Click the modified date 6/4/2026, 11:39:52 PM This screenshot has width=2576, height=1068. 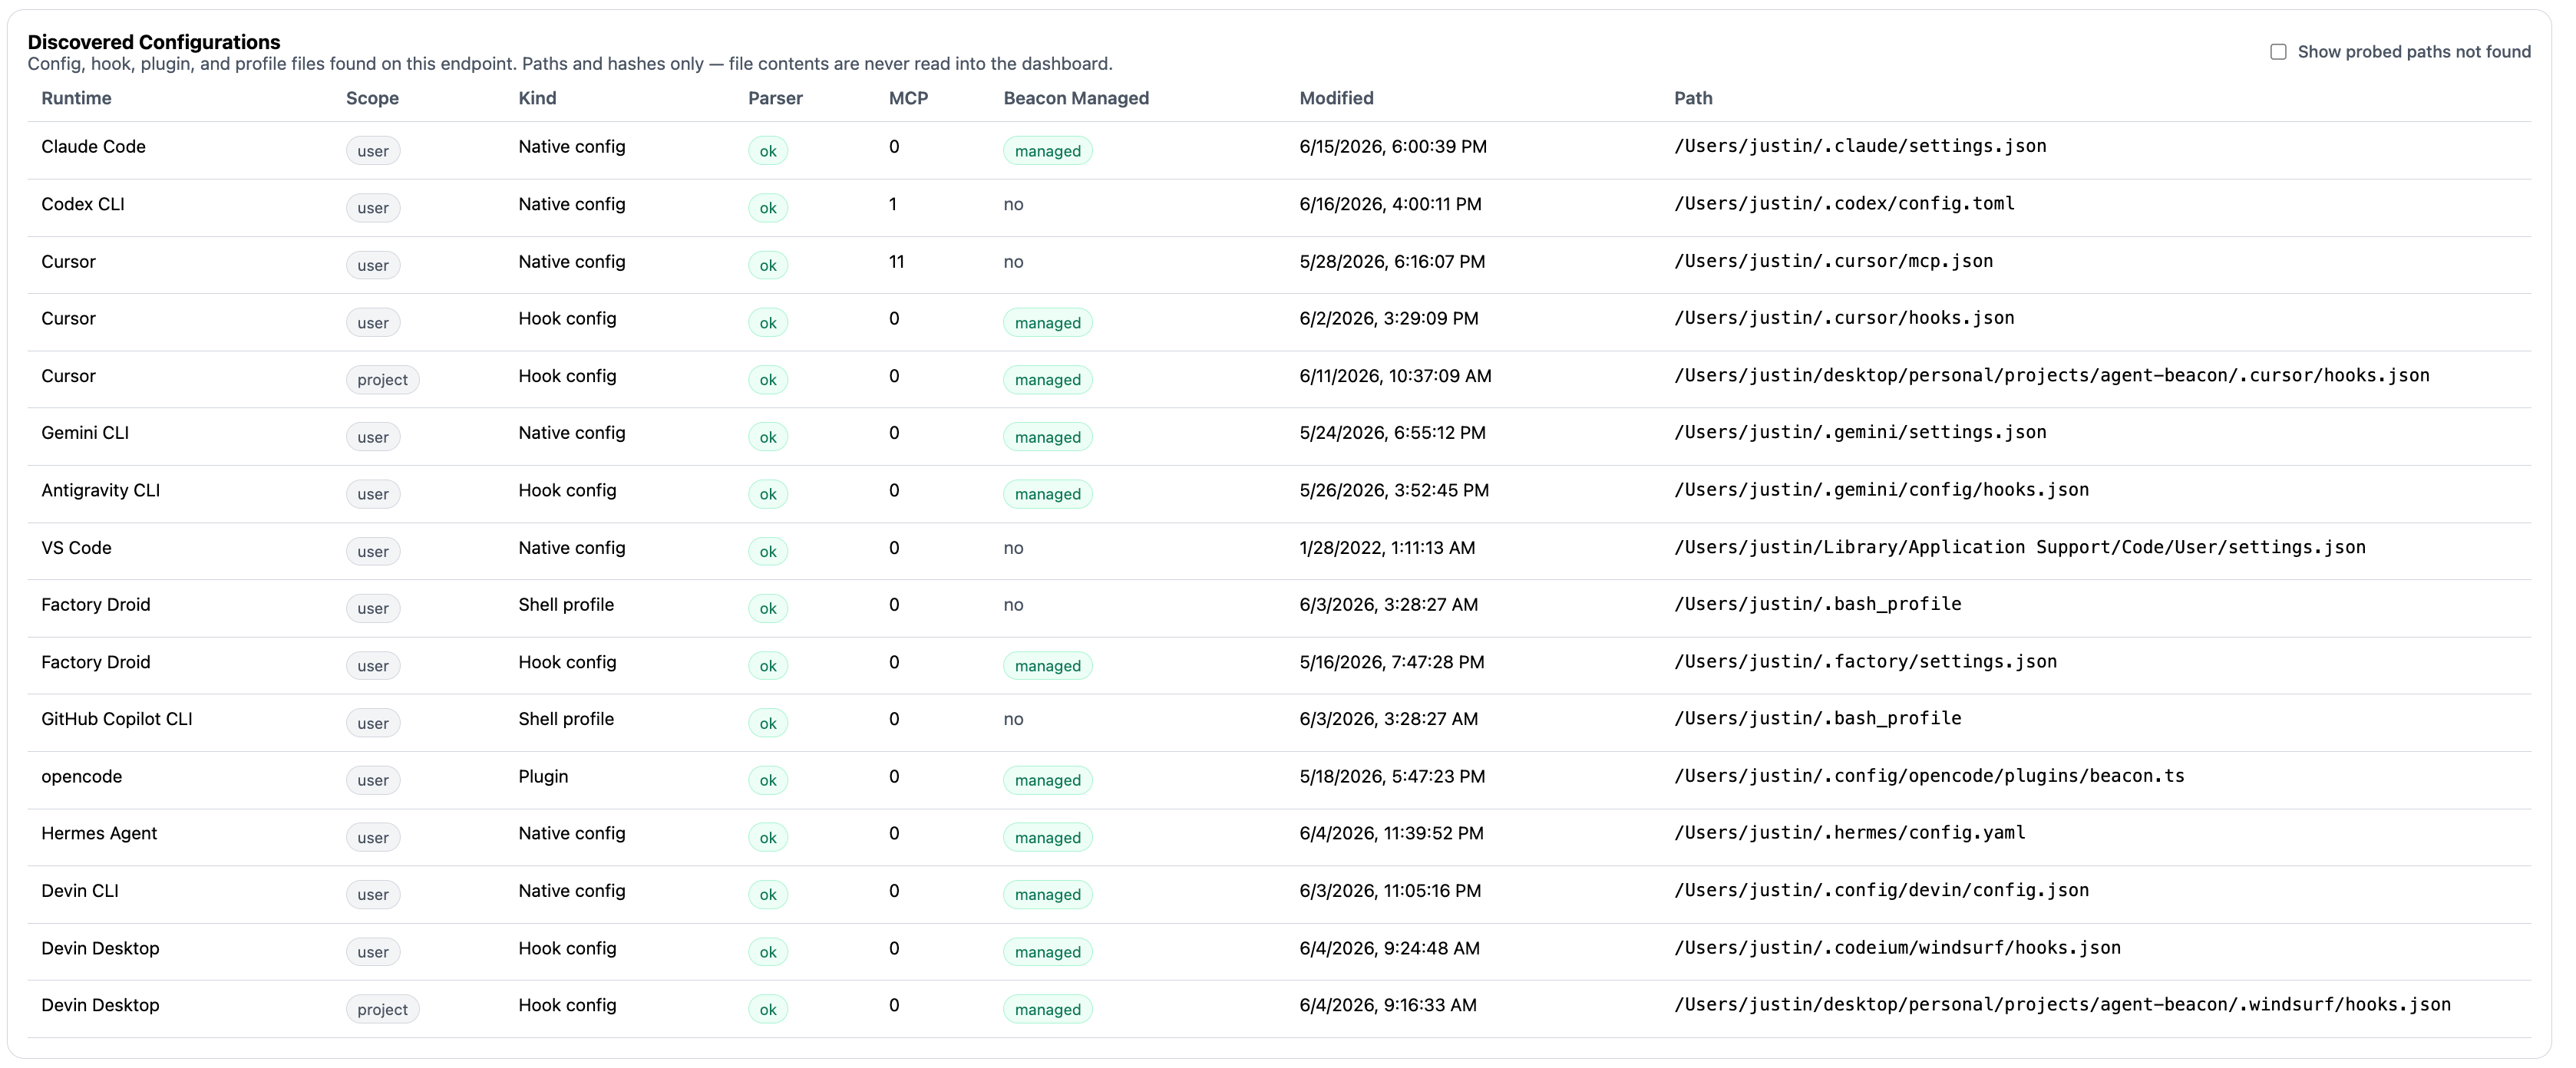(x=1391, y=834)
